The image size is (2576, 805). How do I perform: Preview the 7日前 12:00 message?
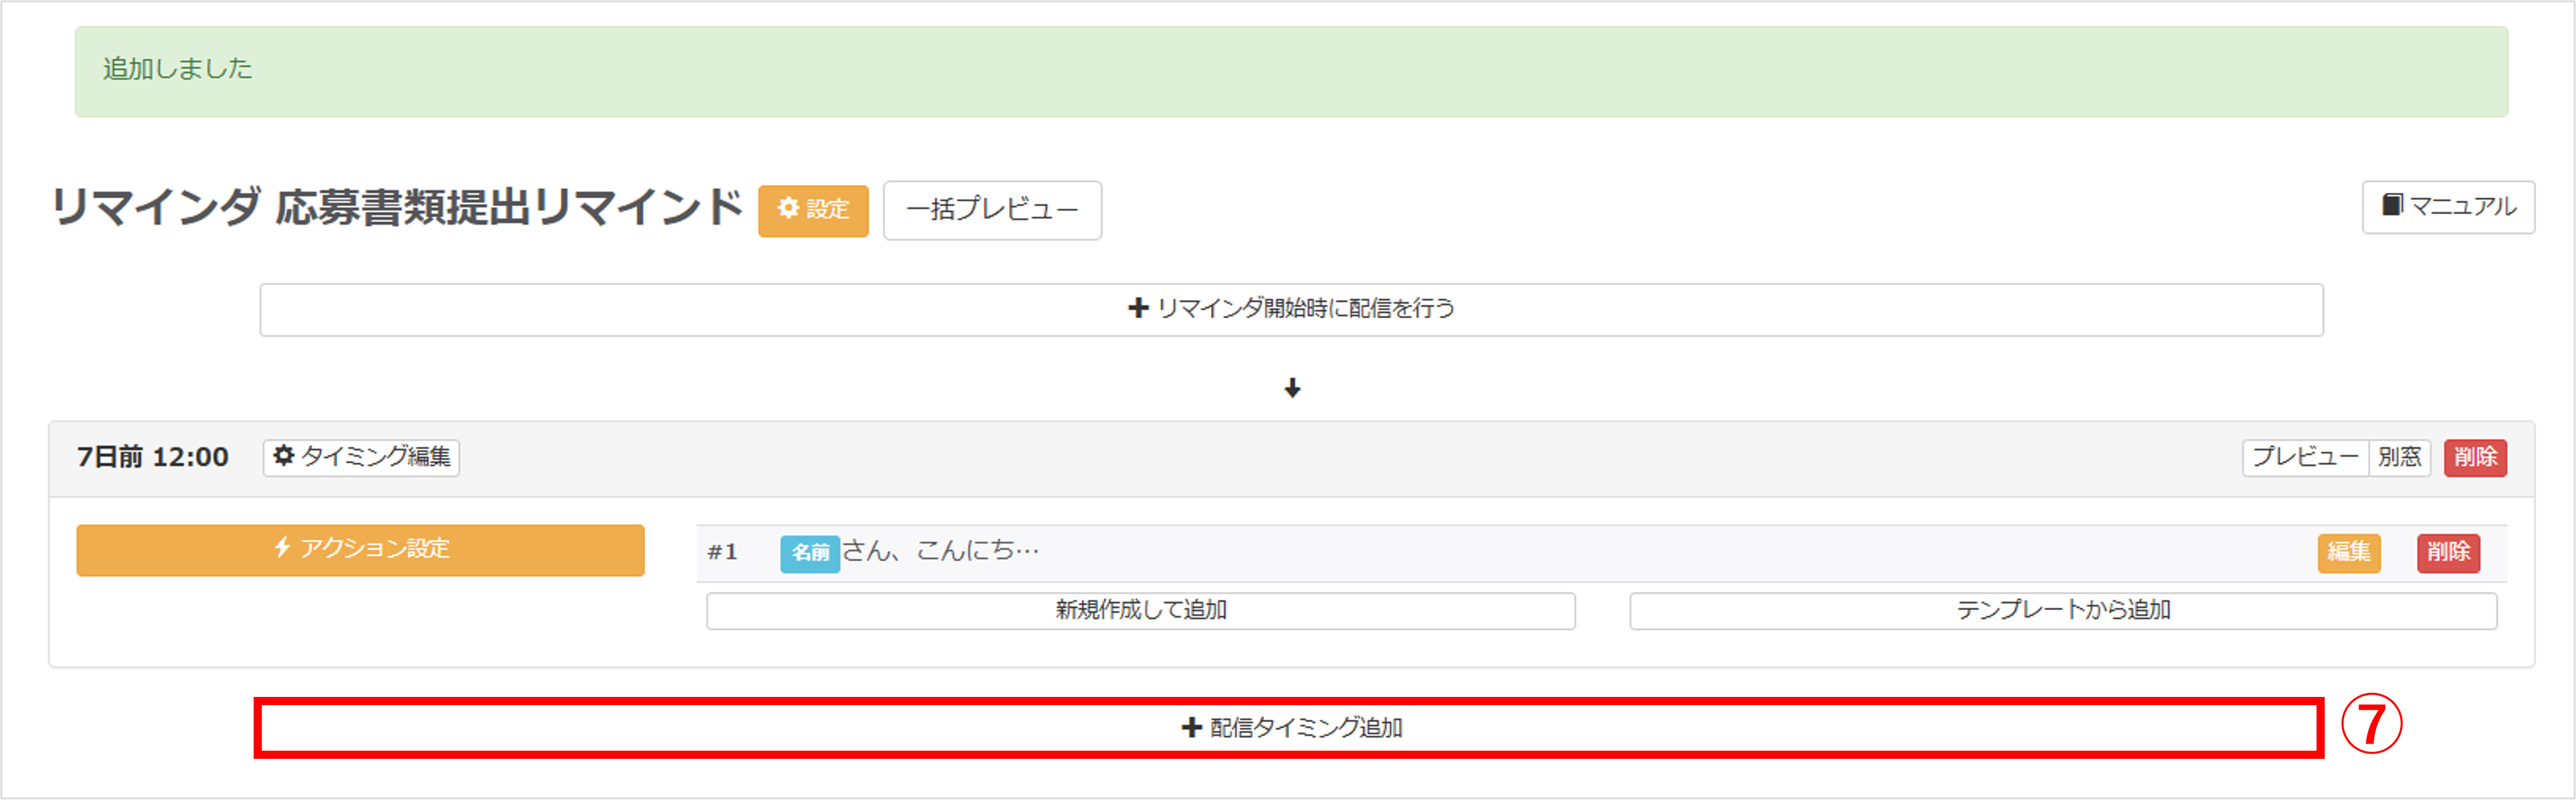pos(2306,457)
